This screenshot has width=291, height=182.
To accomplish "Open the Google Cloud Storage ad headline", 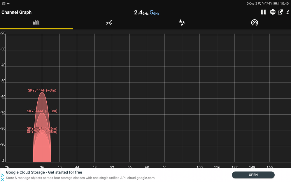I will coord(44,172).
